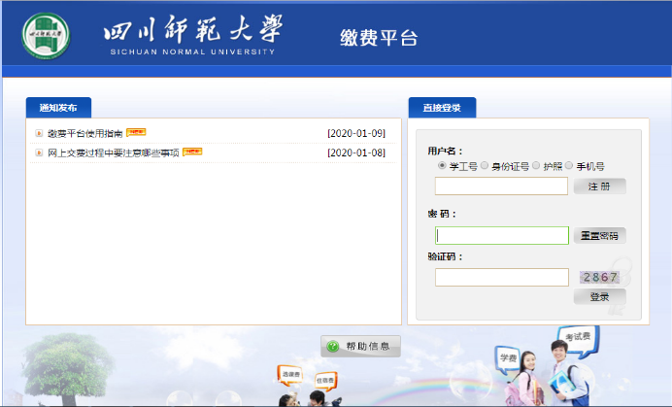The image size is (672, 407).
Task: Click the arrow bullet beside 缴费平台使用指南
Action: [x=39, y=133]
